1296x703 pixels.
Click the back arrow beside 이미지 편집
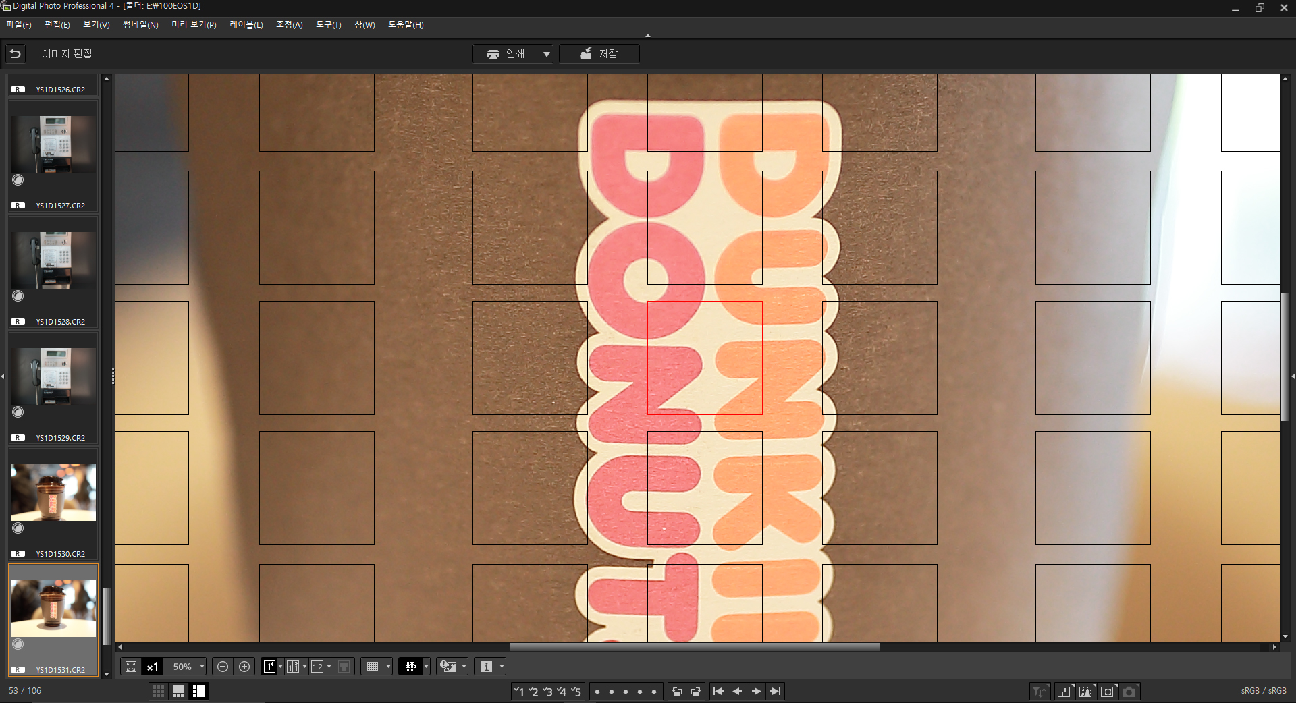point(16,53)
